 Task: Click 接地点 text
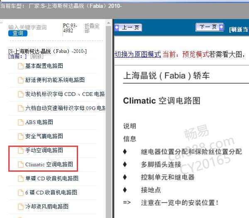tap(151, 189)
